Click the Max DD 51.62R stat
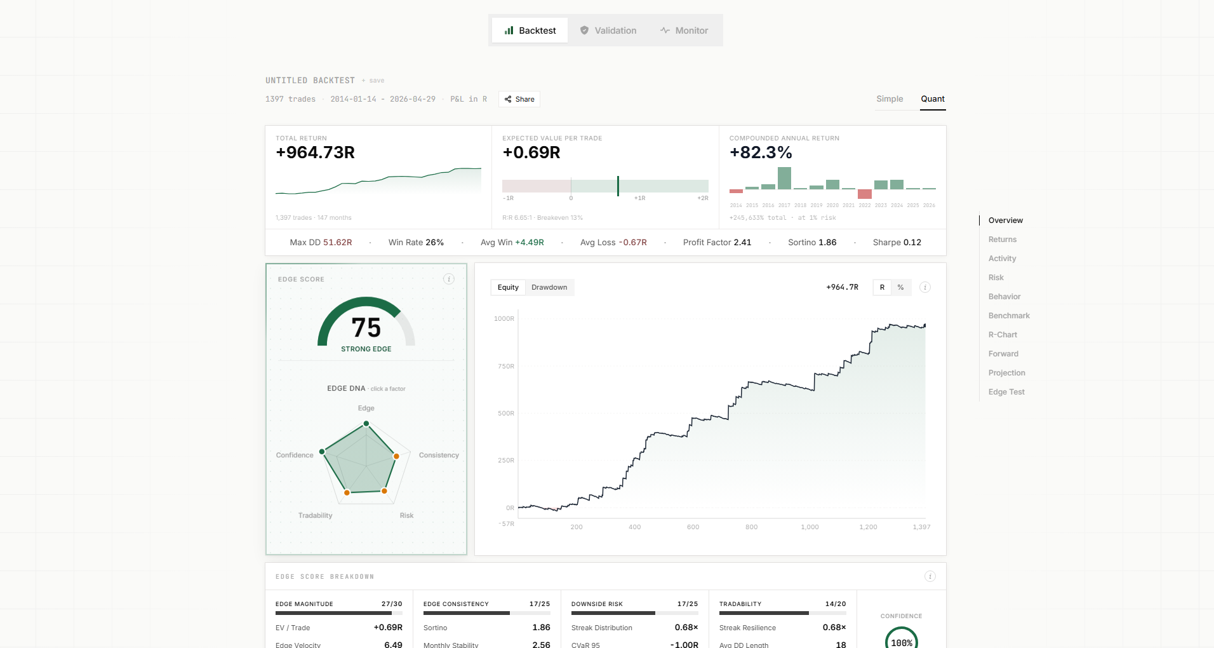The image size is (1214, 648). [x=321, y=243]
